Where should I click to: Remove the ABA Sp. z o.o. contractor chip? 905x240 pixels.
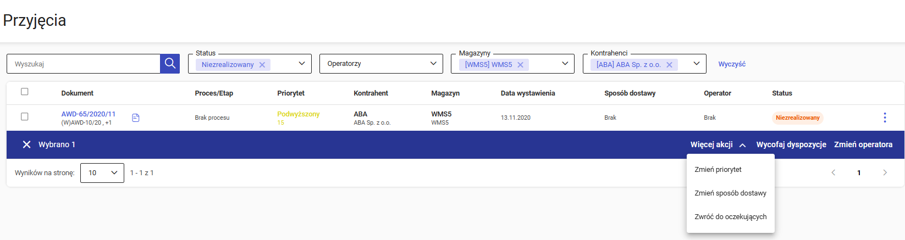click(669, 65)
